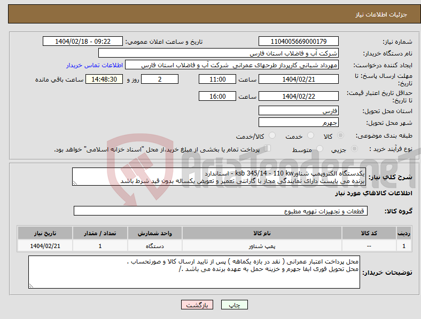Click the request creator name field
This screenshot has height=319, width=421.
[232, 65]
